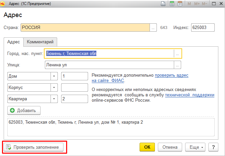Click the Индекс input field
The image size is (225, 156).
(x=203, y=28)
